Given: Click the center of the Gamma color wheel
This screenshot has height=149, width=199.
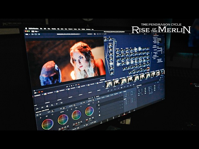Looking at the screenshot, I should (63, 119).
